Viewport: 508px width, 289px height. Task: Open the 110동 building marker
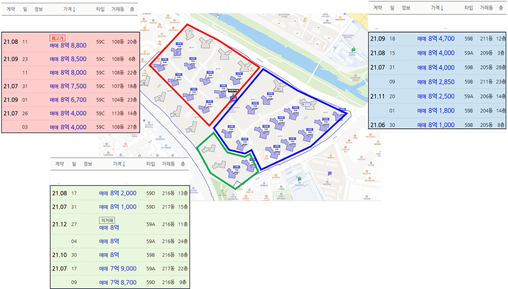pyautogui.click(x=209, y=103)
